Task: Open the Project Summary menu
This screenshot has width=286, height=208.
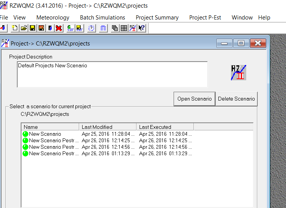Action: coord(157,18)
